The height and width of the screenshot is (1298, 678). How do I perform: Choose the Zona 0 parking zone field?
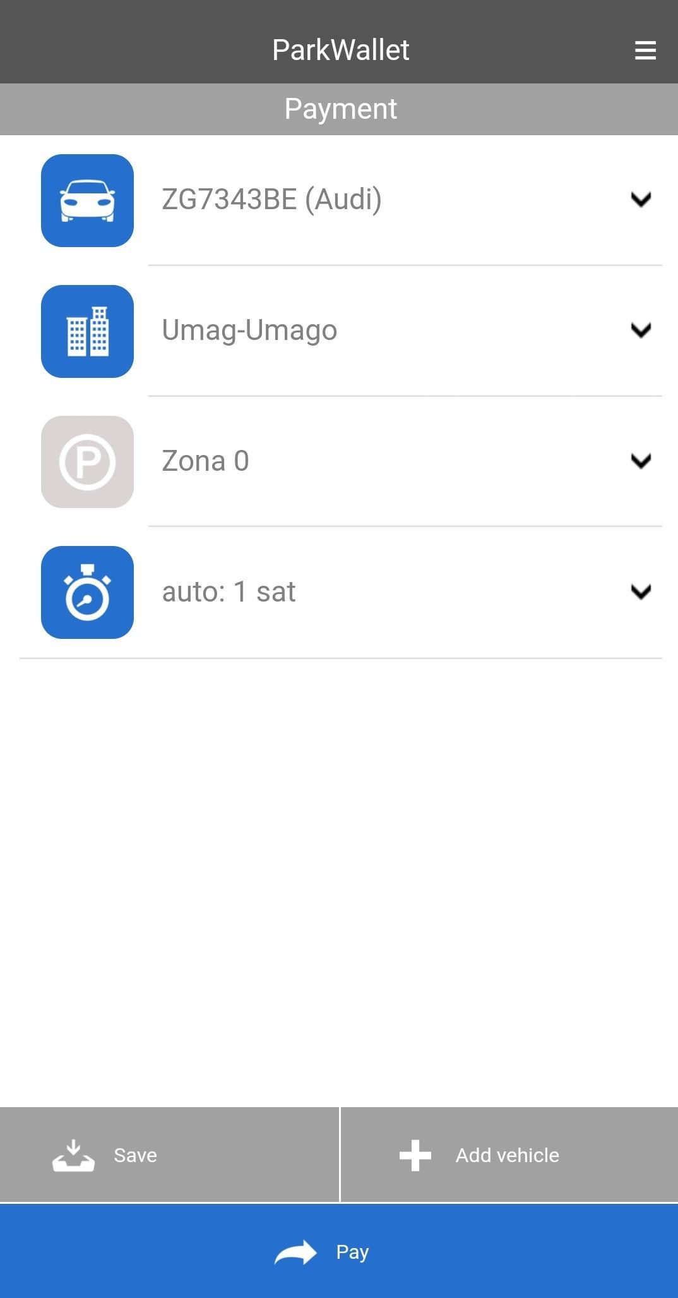[x=205, y=461]
